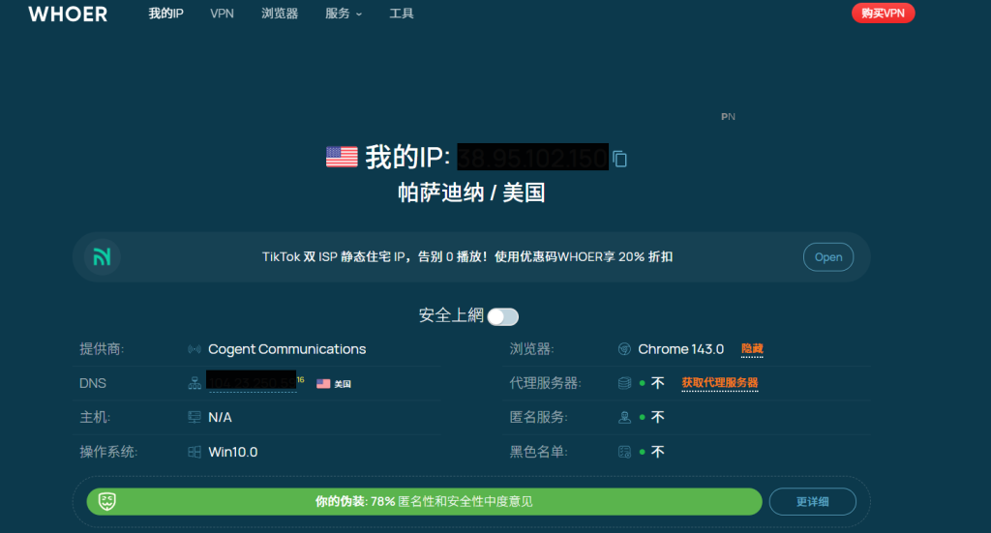Screen dimensions: 991x533
Task: Copy the IP address using copy icon
Action: click(620, 159)
